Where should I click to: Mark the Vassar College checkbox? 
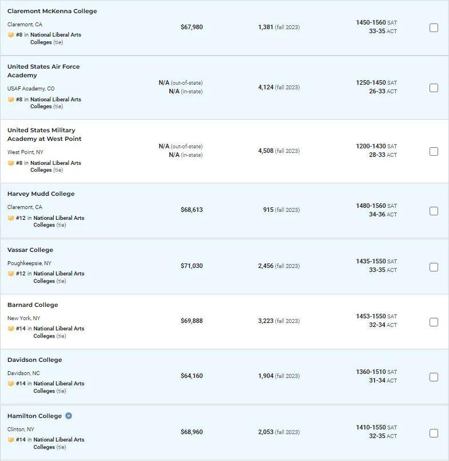[434, 267]
